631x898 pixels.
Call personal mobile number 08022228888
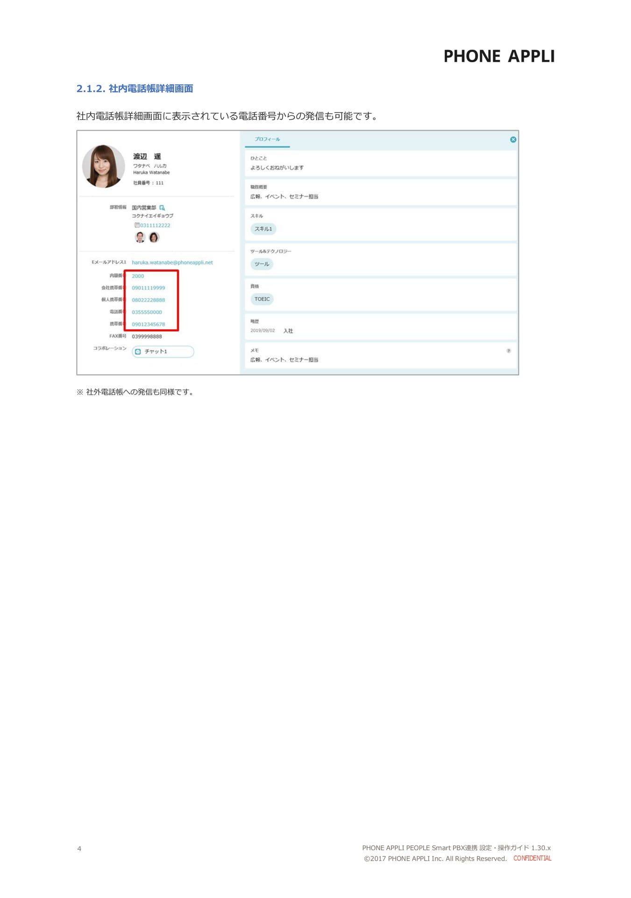pyautogui.click(x=148, y=300)
